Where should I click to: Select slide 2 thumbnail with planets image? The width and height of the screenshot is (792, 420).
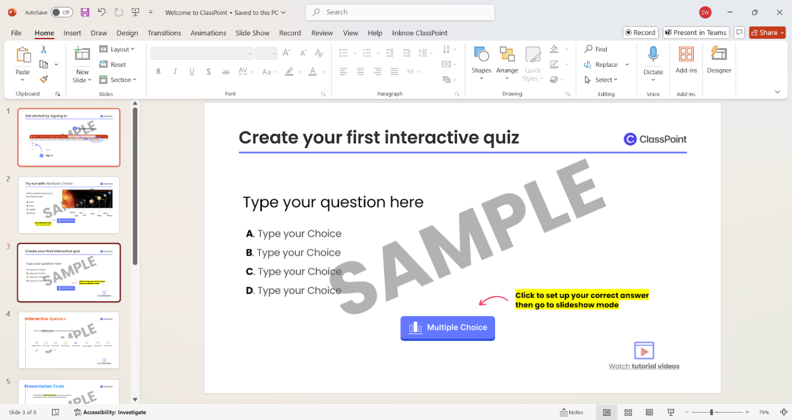point(69,205)
